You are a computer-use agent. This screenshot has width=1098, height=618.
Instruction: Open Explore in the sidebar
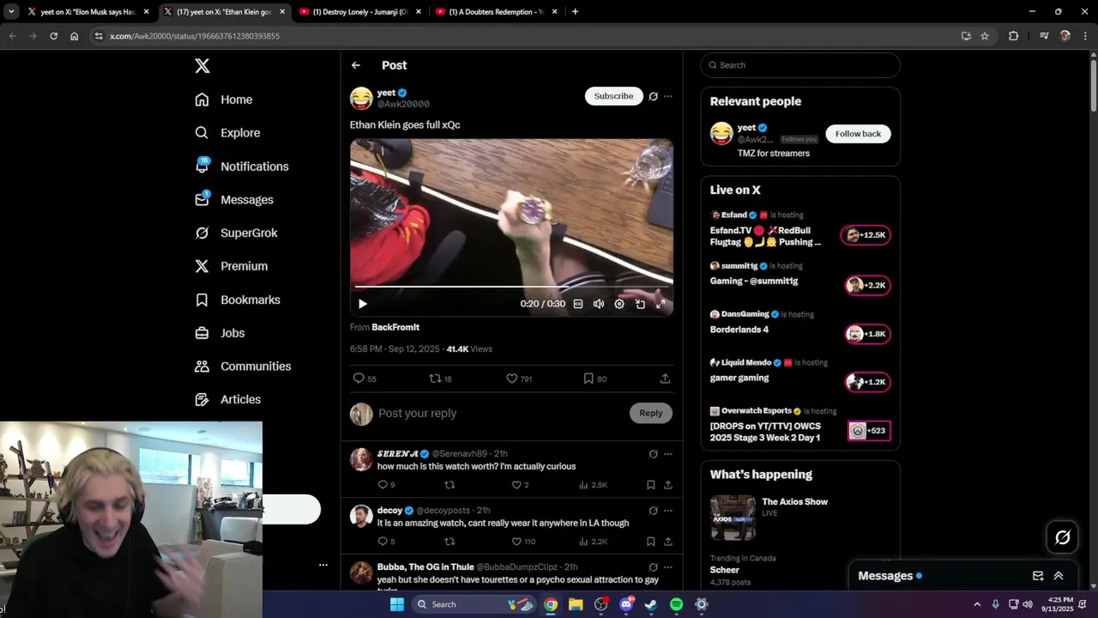(227, 133)
